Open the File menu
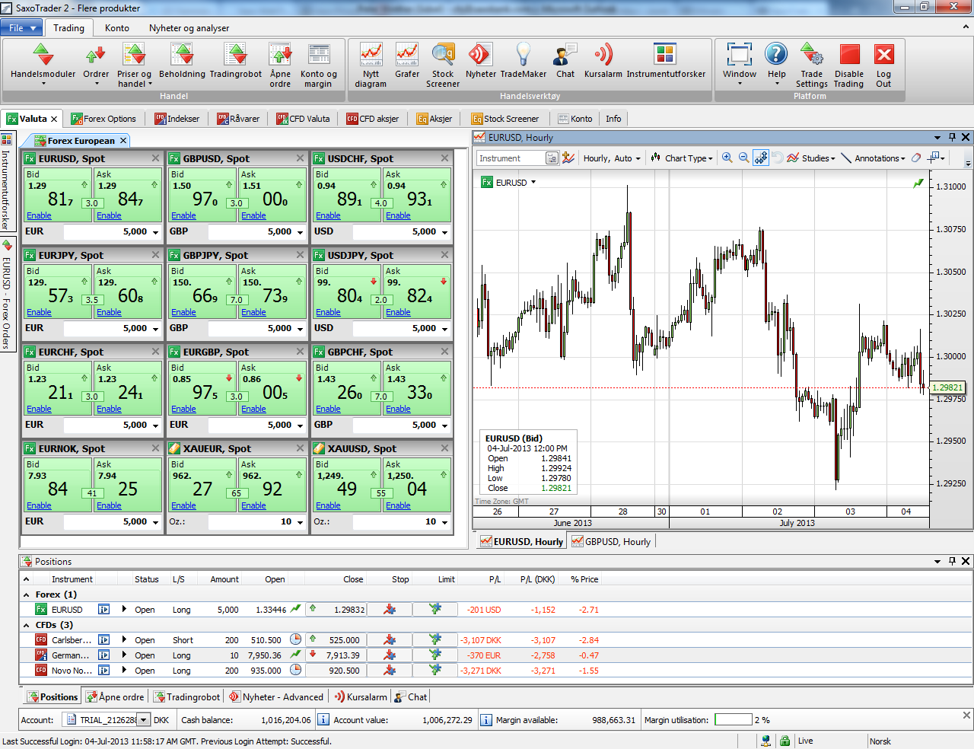Image resolution: width=974 pixels, height=749 pixels. click(x=22, y=27)
